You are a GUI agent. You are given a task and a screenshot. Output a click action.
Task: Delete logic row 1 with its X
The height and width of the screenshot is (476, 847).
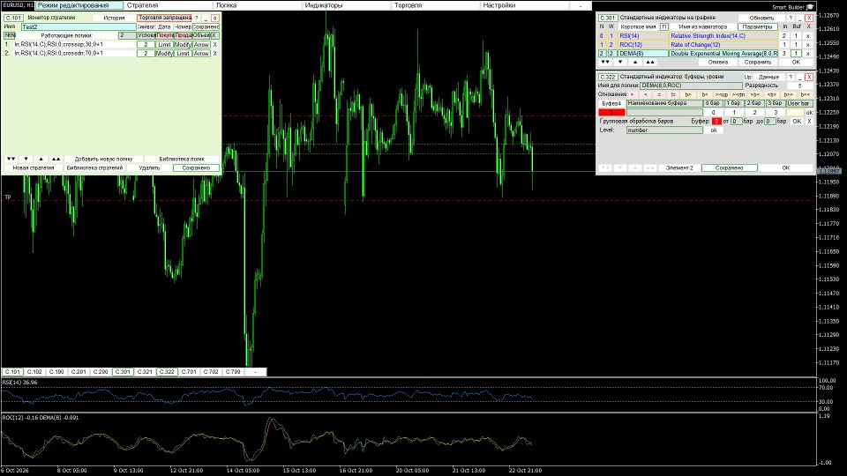point(215,45)
